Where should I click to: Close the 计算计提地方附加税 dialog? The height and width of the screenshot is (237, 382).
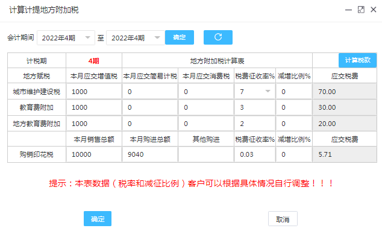[x=374, y=10]
